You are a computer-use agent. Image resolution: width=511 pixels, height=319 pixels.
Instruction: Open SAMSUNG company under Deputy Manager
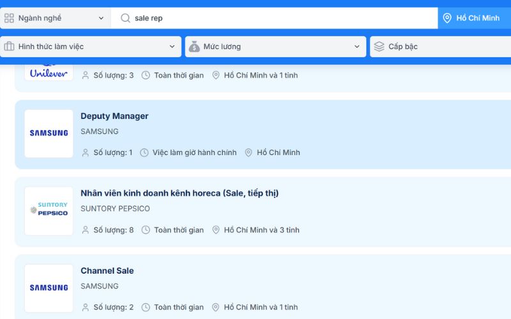point(100,131)
